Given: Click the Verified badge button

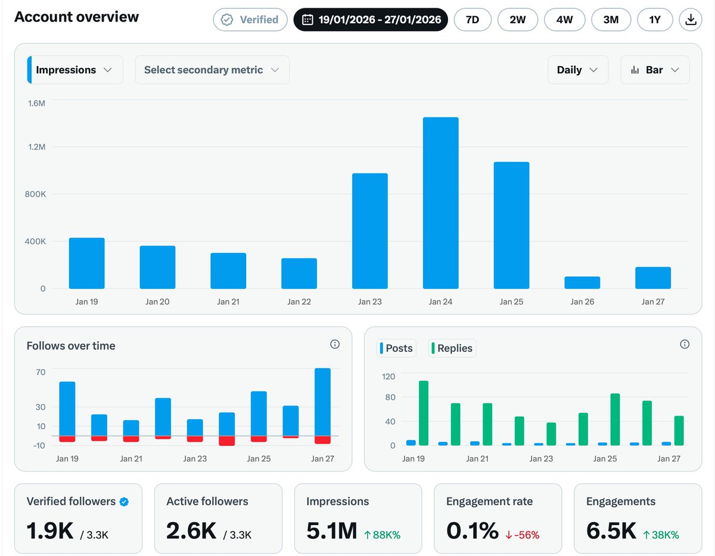Looking at the screenshot, I should tap(250, 20).
